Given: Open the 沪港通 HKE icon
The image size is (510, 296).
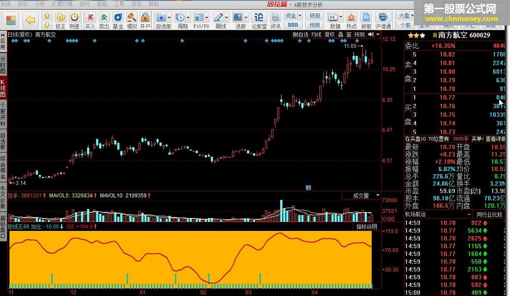Looking at the screenshot, I should pyautogui.click(x=383, y=17).
